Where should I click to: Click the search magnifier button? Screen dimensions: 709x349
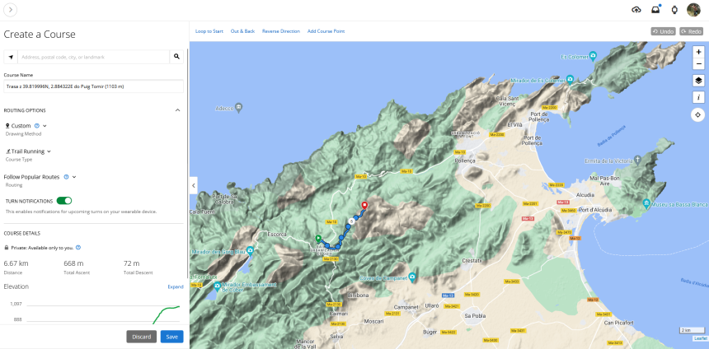(176, 57)
